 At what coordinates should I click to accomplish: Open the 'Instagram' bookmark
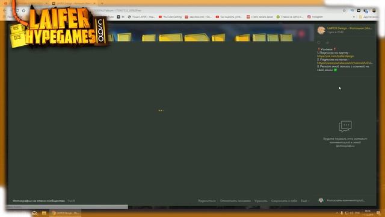tap(315, 17)
